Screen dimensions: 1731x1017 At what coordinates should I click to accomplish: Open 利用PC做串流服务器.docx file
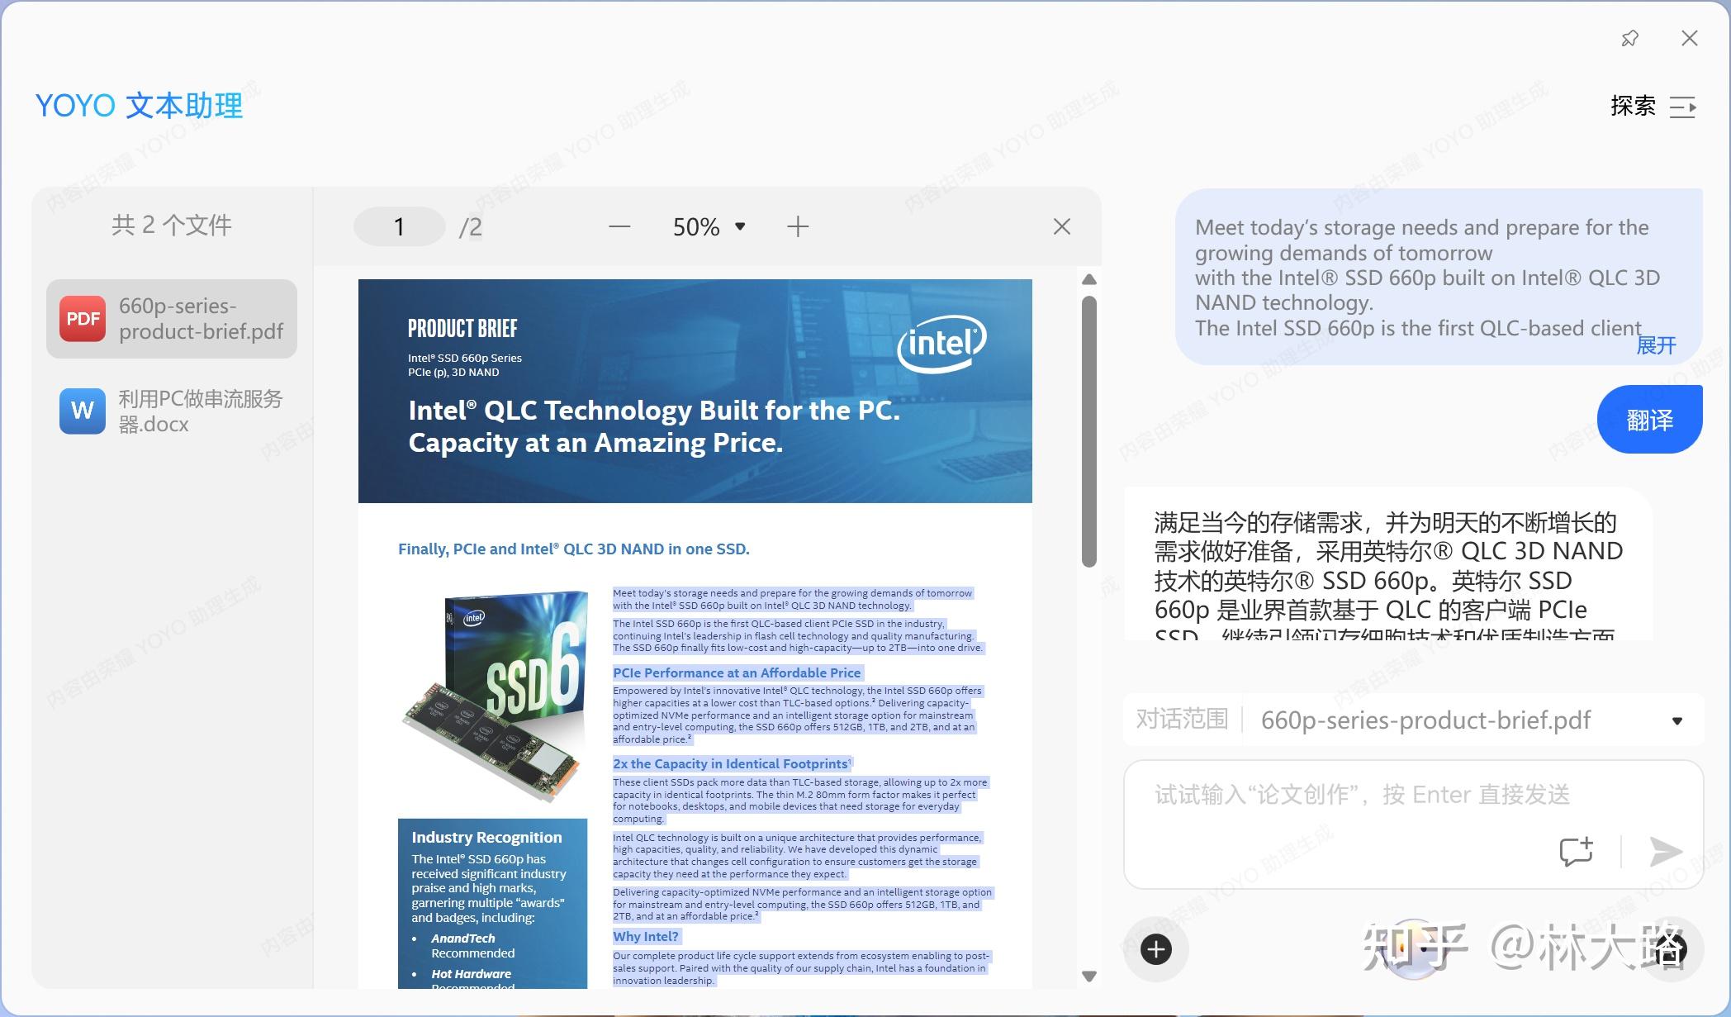(x=172, y=411)
